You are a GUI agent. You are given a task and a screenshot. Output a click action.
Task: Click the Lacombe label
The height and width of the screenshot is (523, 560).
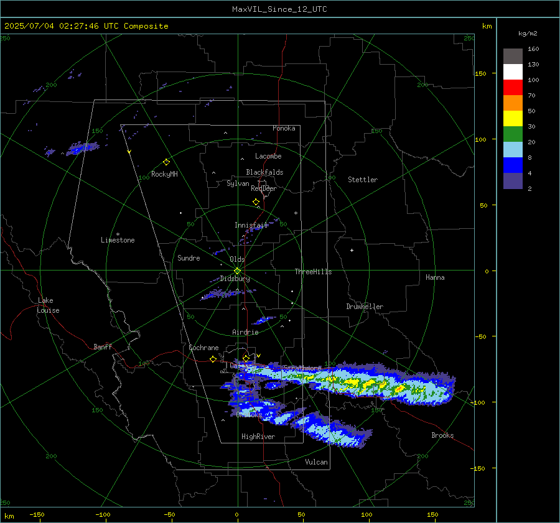click(268, 156)
